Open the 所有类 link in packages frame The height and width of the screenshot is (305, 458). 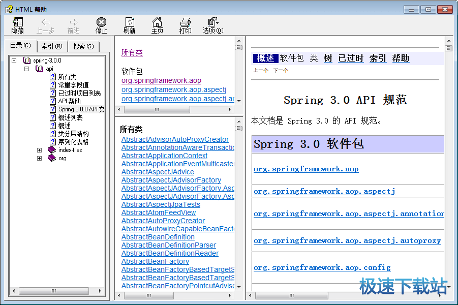point(132,52)
